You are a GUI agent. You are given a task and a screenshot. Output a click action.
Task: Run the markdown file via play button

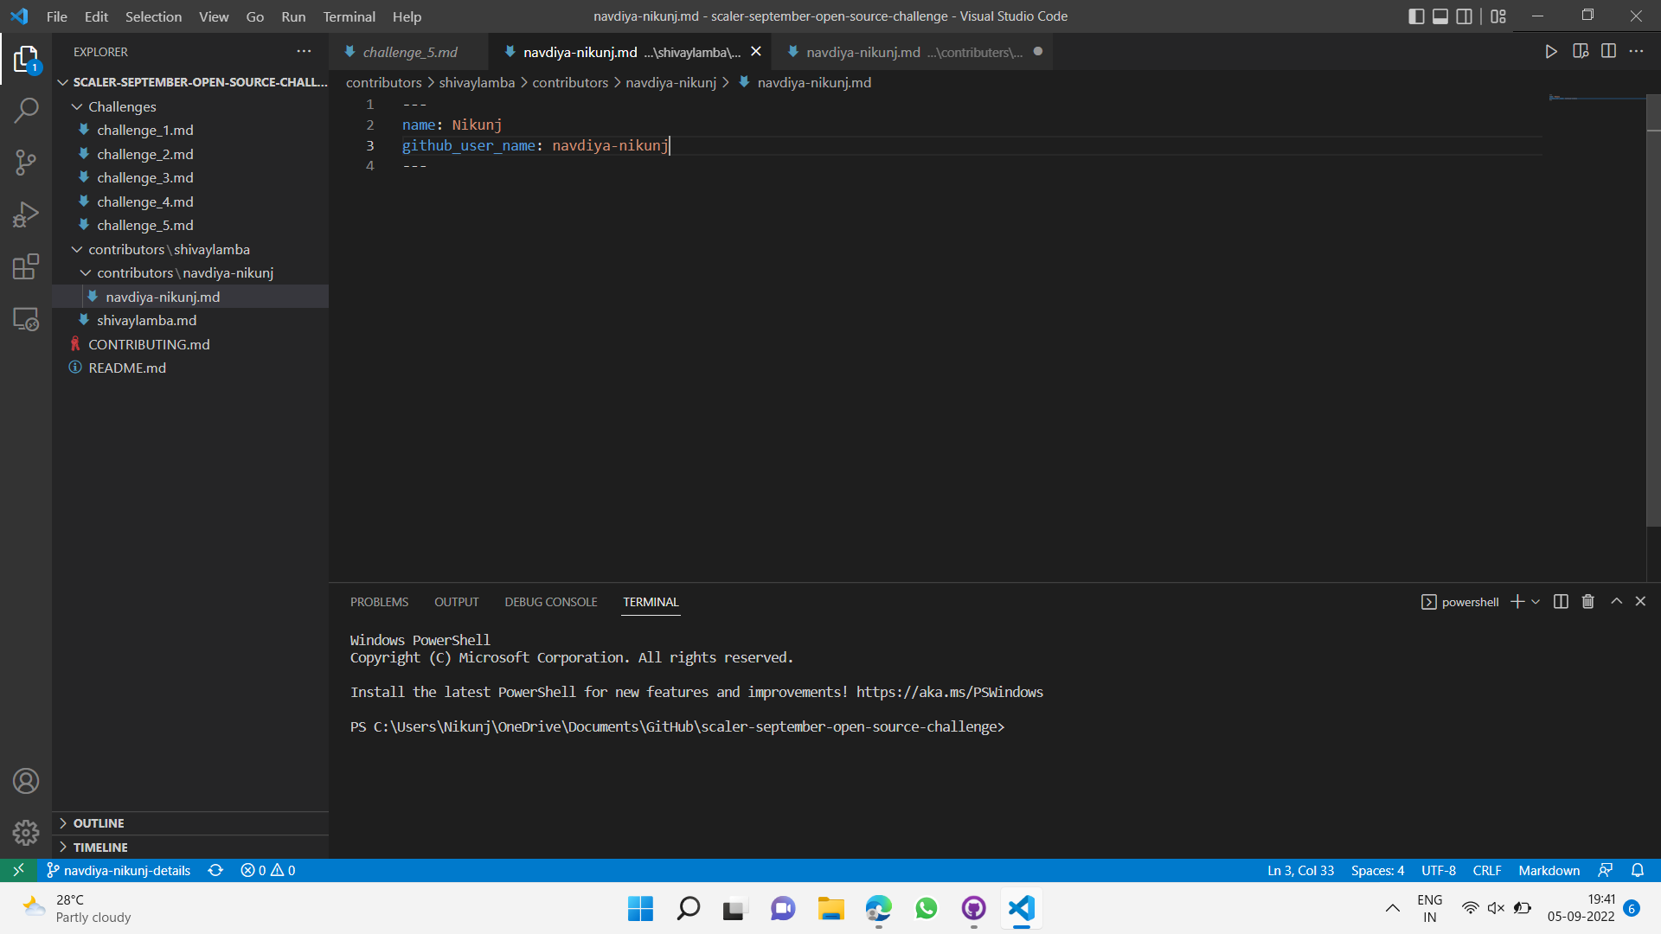(x=1551, y=51)
